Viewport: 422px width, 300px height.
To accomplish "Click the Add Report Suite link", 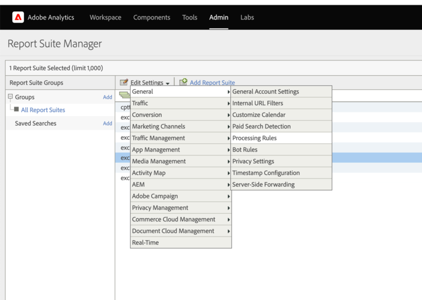I will click(x=212, y=83).
